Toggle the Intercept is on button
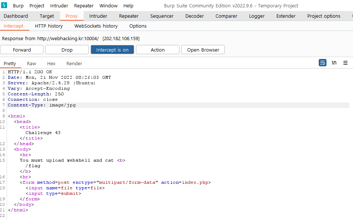Viewport: 353px width, 221px height. pos(112,50)
